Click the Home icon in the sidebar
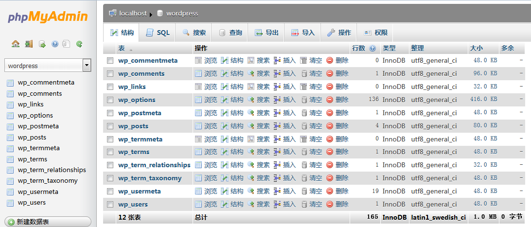The width and height of the screenshot is (531, 227). [x=15, y=44]
